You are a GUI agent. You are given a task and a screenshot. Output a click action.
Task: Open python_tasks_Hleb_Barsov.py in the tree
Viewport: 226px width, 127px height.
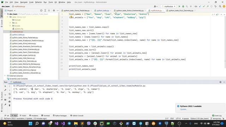[23, 58]
